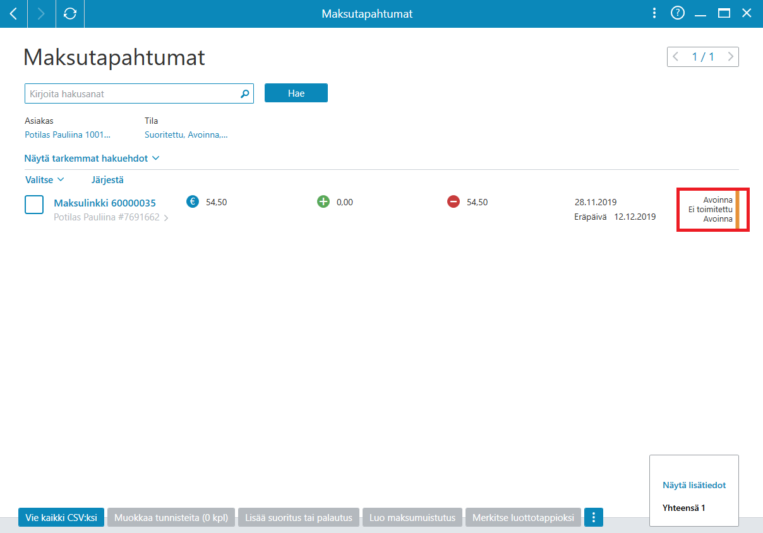Screen dimensions: 763x533
Task: Open the help question mark icon
Action: click(678, 13)
